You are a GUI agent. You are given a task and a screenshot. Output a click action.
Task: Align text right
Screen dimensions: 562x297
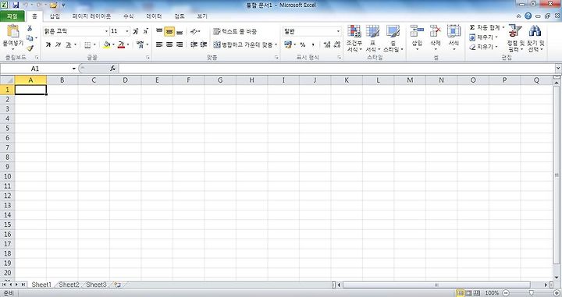pos(180,44)
